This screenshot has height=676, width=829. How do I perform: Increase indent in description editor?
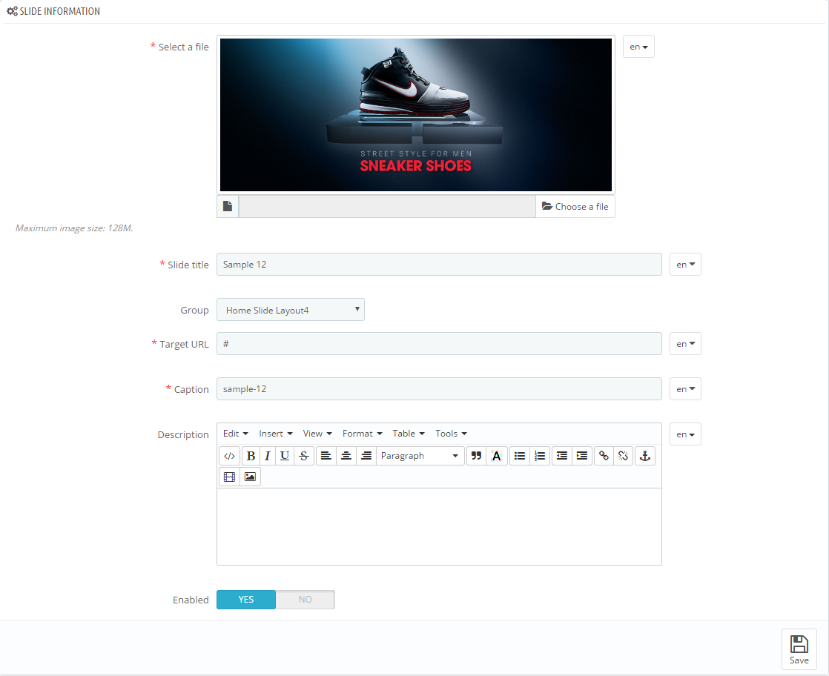582,456
